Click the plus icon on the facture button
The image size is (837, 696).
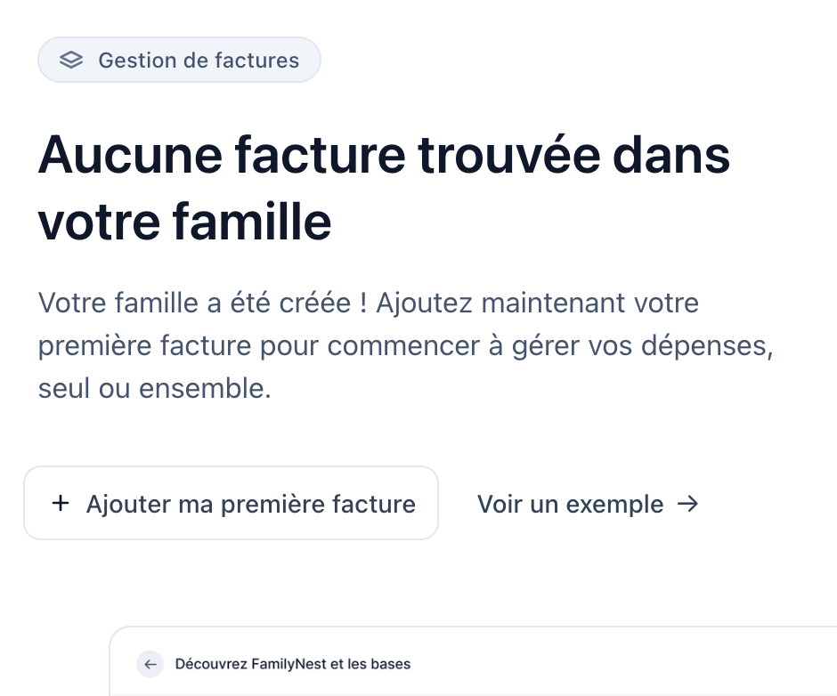60,503
